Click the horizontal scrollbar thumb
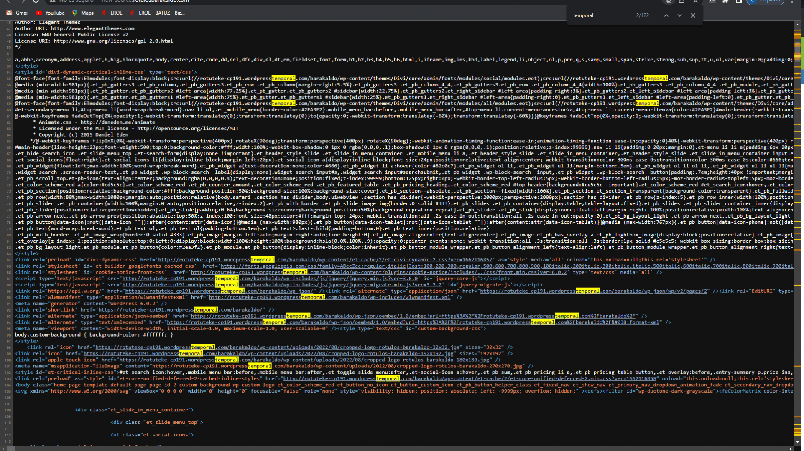 pos(11,448)
